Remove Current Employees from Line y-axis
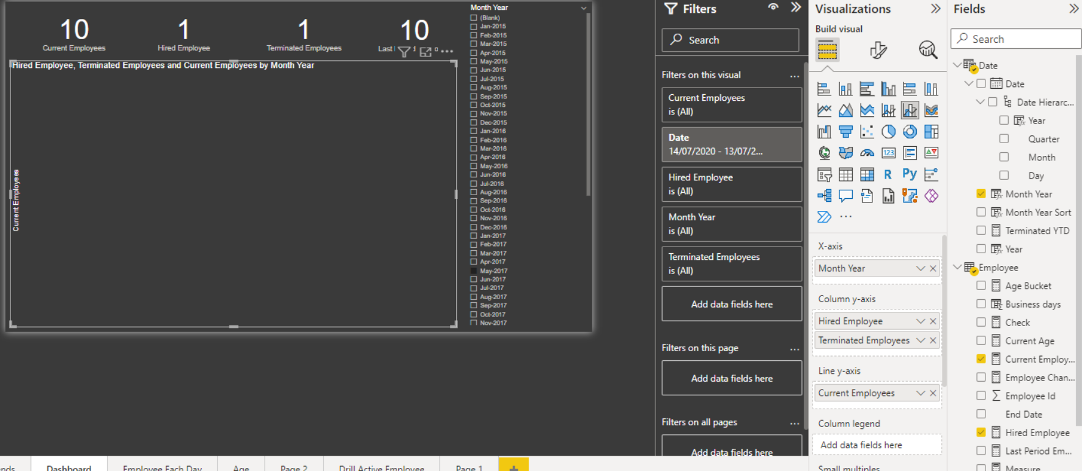Image resolution: width=1082 pixels, height=471 pixels. (933, 393)
